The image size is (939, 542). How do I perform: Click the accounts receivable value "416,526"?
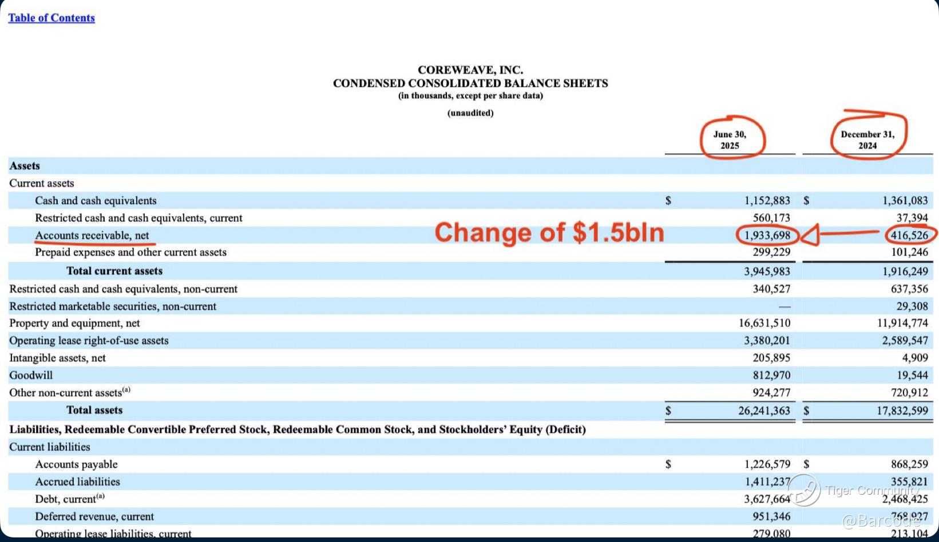pyautogui.click(x=909, y=236)
